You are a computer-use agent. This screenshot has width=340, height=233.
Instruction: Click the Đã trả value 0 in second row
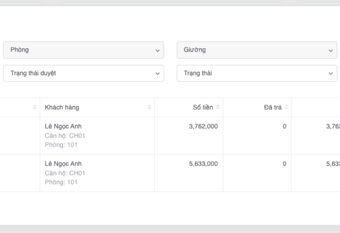[284, 164]
